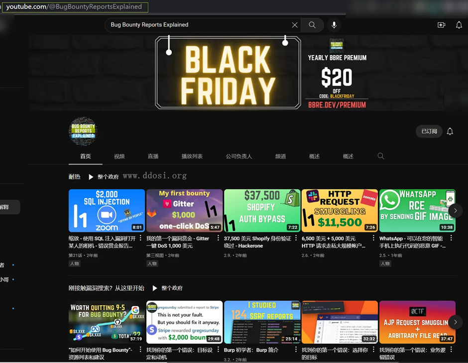
Task: Open options for 业务逻辑错误 video
Action: (x=451, y=350)
